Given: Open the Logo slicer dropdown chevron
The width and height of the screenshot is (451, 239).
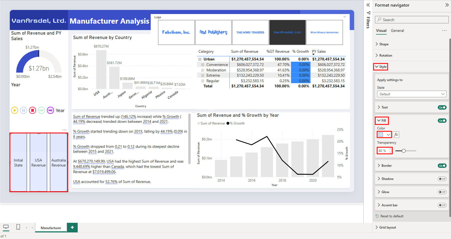Looking at the screenshot, I should 345,17.
